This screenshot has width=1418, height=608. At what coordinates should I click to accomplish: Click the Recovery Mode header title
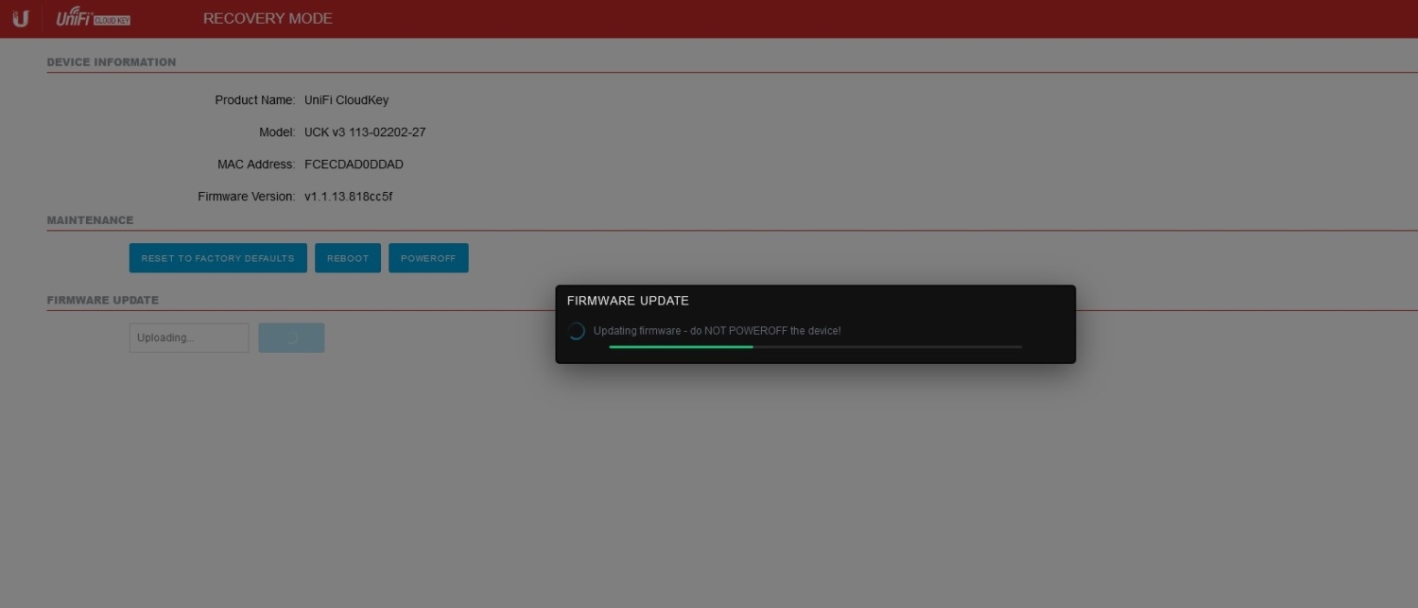[268, 19]
